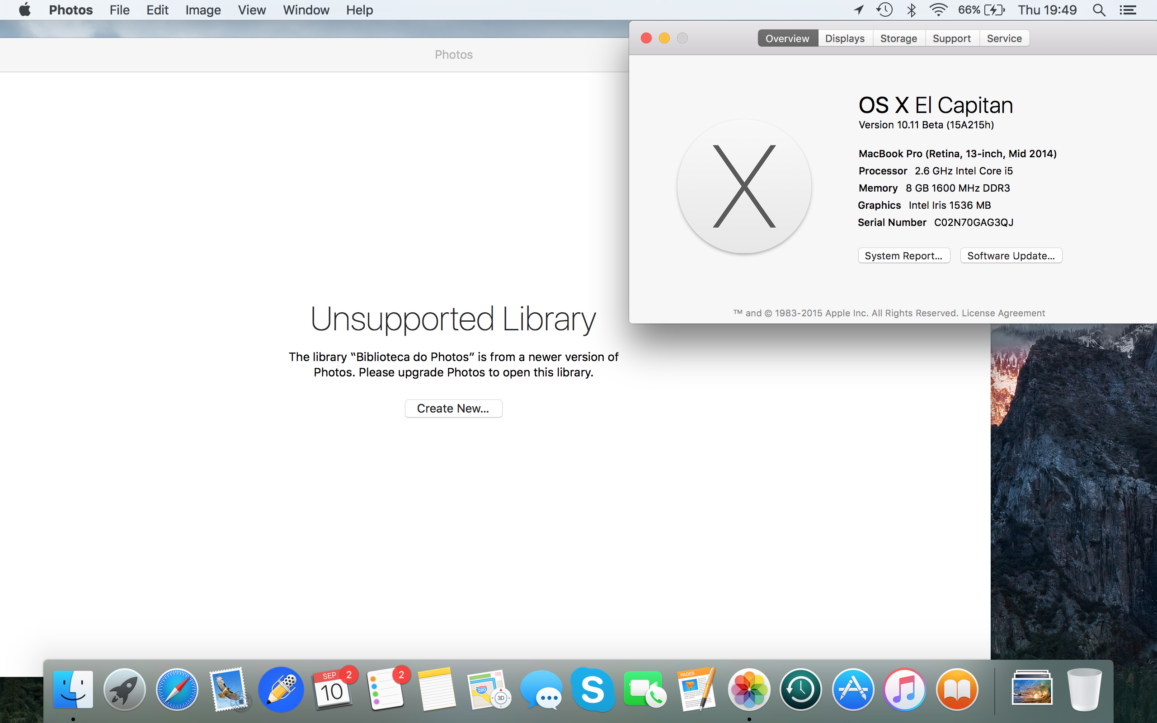This screenshot has height=723, width=1157.
Task: Open Spotlight search magnifier
Action: click(1099, 10)
